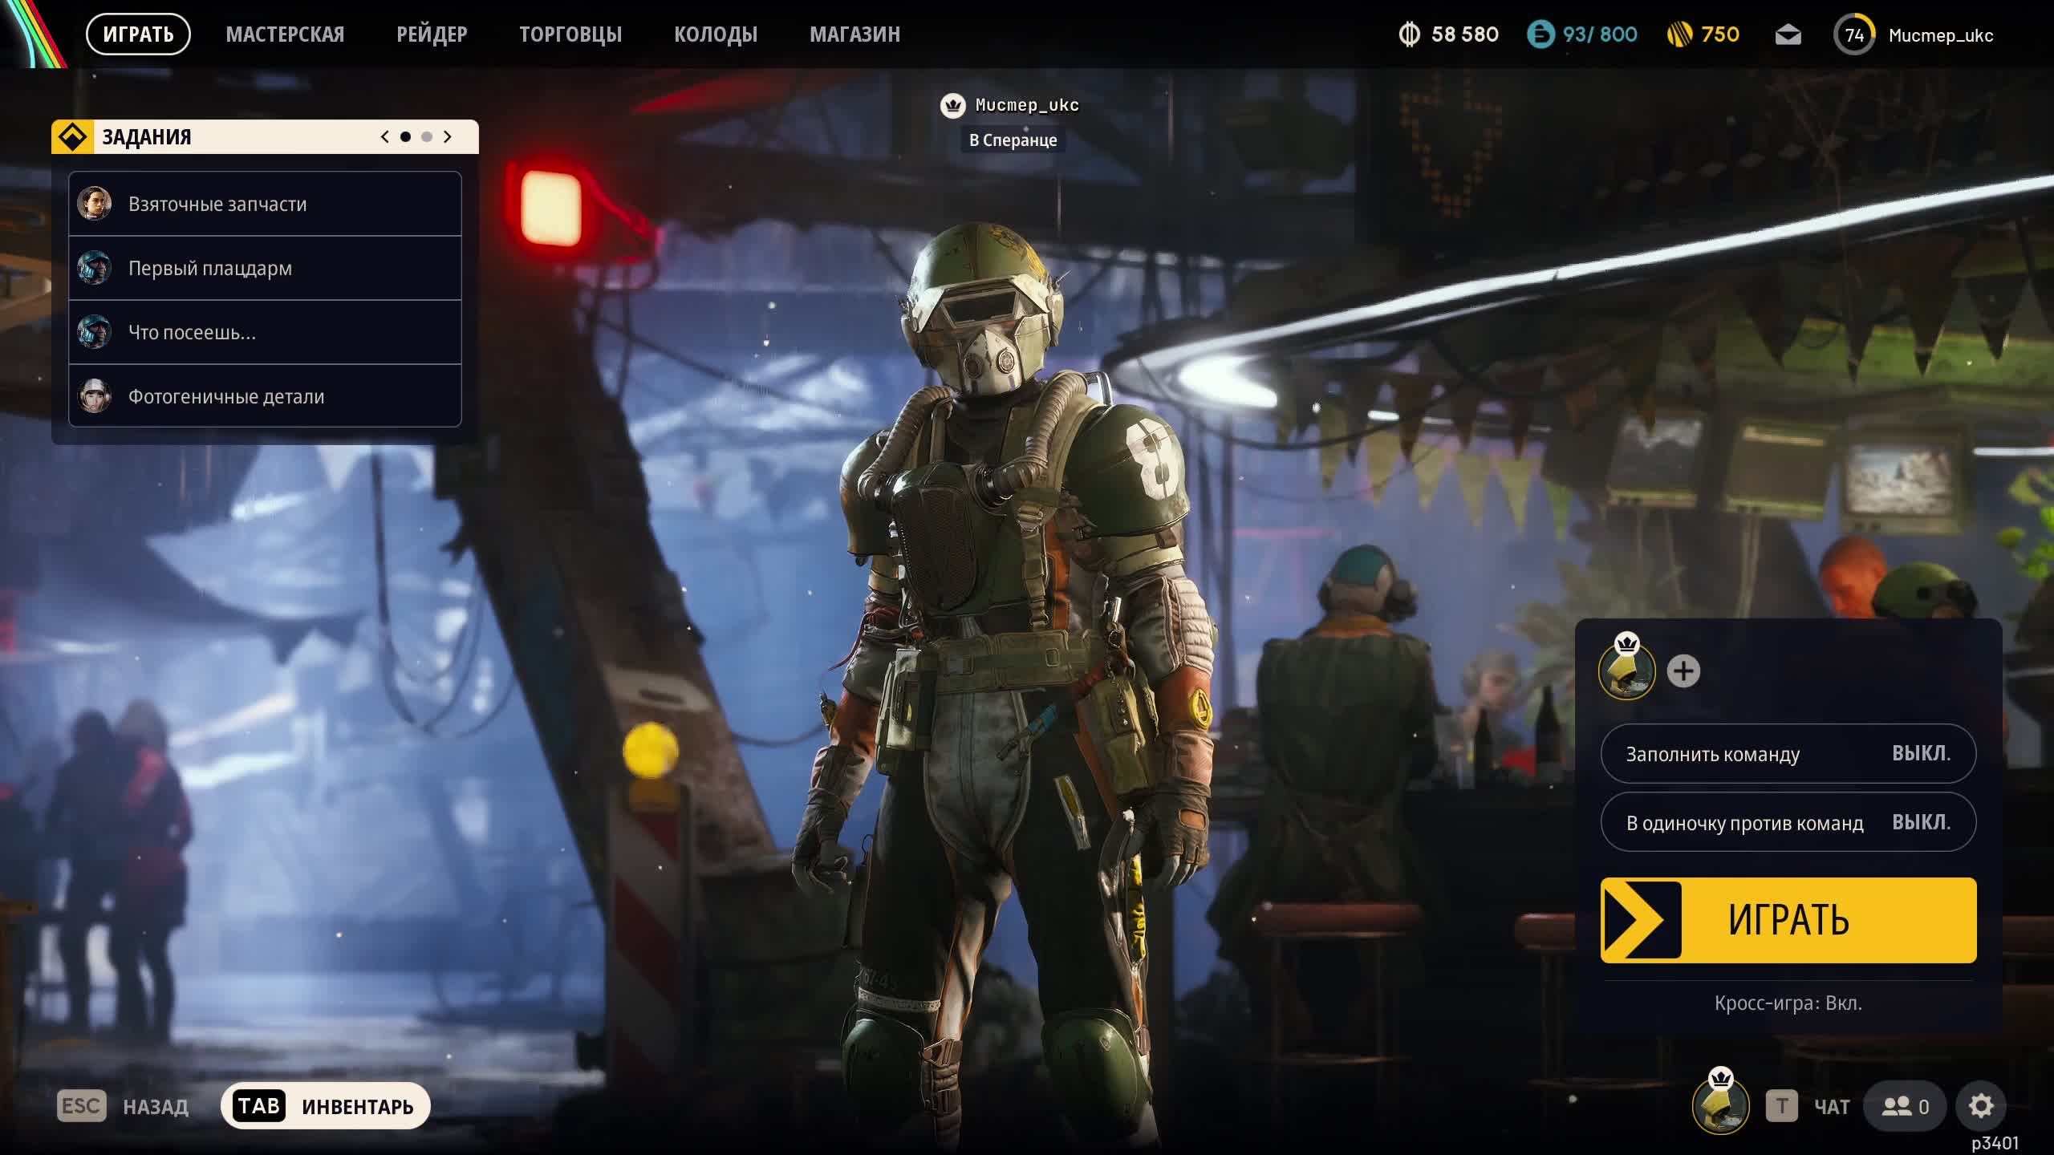Image resolution: width=2054 pixels, height=1155 pixels.
Task: Open the 'Мастерская' tab
Action: tap(285, 34)
